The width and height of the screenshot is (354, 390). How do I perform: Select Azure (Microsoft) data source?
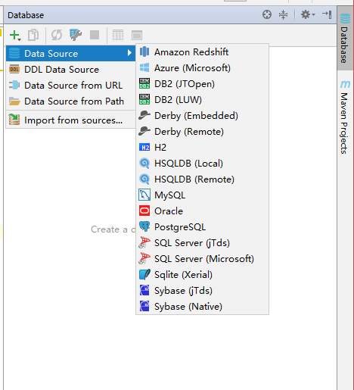[x=202, y=68]
